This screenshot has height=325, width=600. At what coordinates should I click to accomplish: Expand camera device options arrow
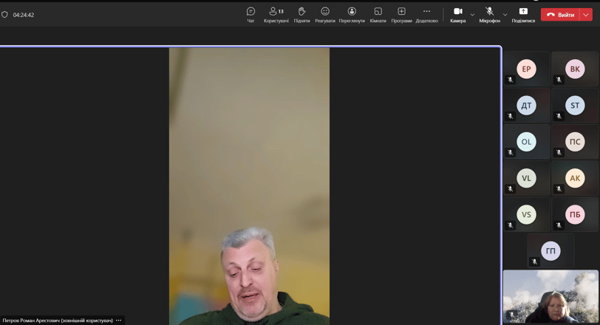472,15
